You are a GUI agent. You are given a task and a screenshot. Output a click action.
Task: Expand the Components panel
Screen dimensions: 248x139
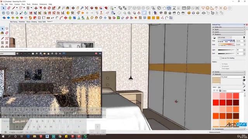pos(228,129)
